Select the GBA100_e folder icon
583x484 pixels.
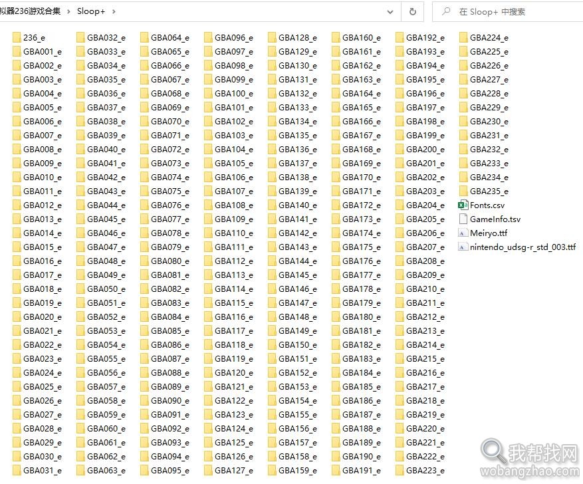coord(208,93)
